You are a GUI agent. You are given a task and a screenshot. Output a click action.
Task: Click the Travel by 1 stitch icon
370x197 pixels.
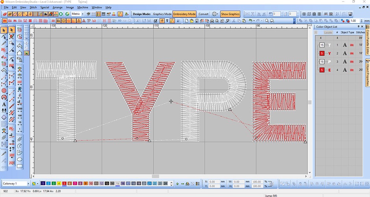20,130
